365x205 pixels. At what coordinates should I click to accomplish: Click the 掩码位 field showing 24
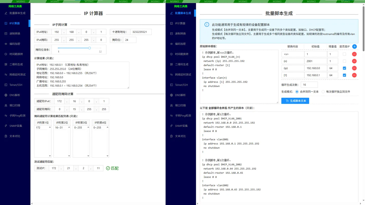coord(130,40)
